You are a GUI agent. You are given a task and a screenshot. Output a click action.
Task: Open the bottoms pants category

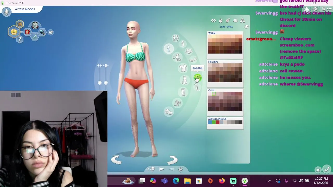(x=183, y=92)
